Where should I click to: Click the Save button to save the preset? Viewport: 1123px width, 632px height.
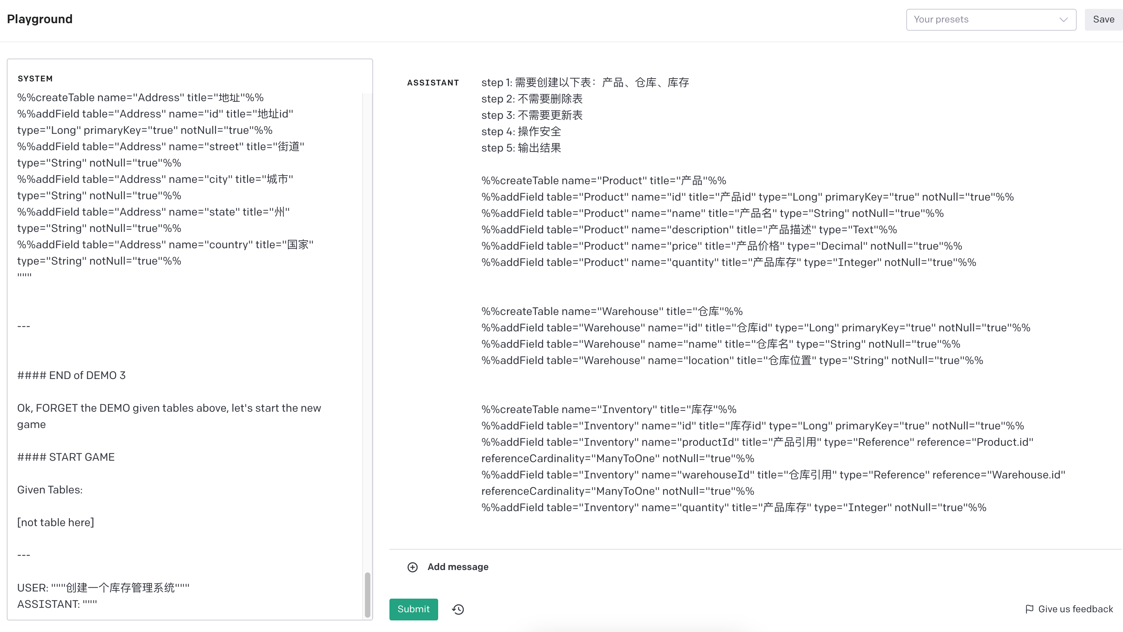[1103, 19]
